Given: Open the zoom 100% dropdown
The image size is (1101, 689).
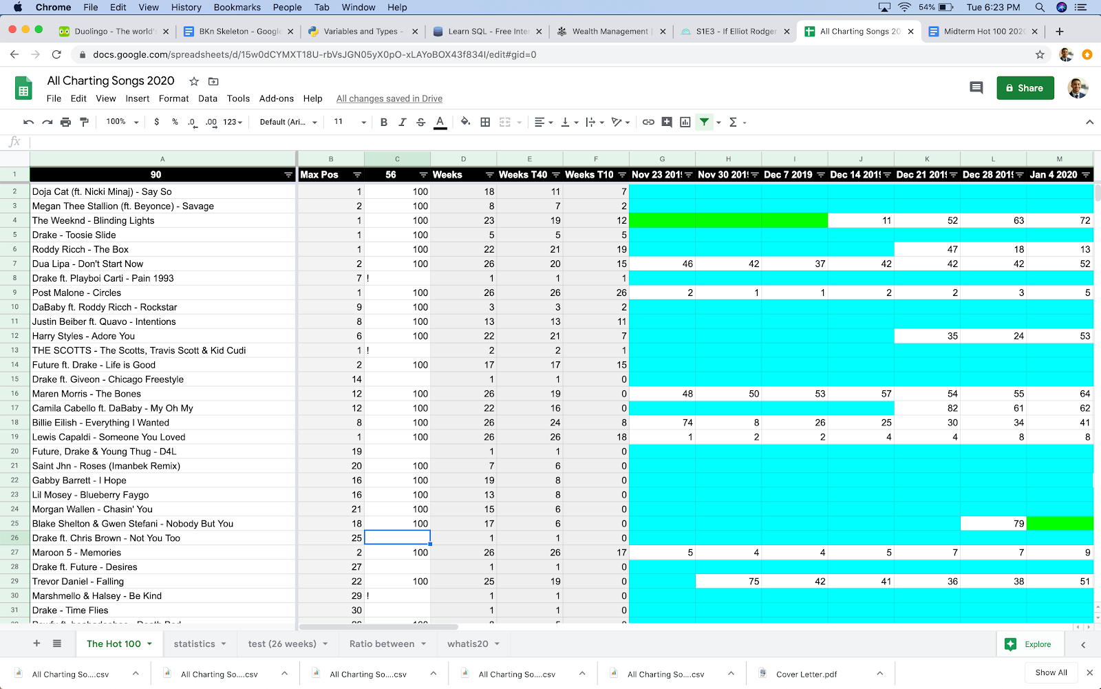Looking at the screenshot, I should click(122, 122).
